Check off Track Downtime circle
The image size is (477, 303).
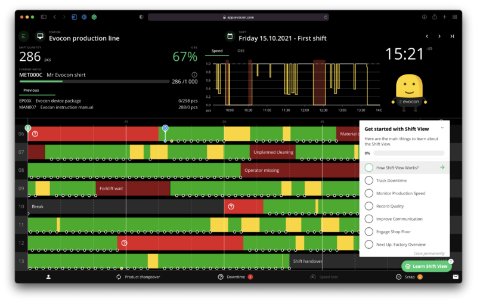368,180
